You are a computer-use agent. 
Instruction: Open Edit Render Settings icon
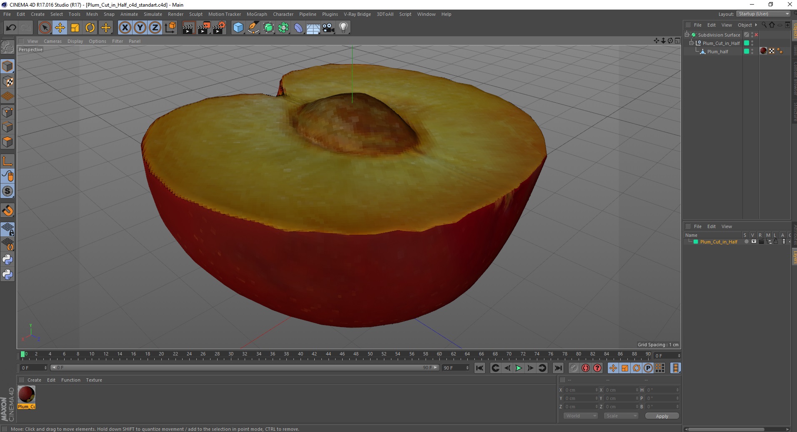pos(219,28)
